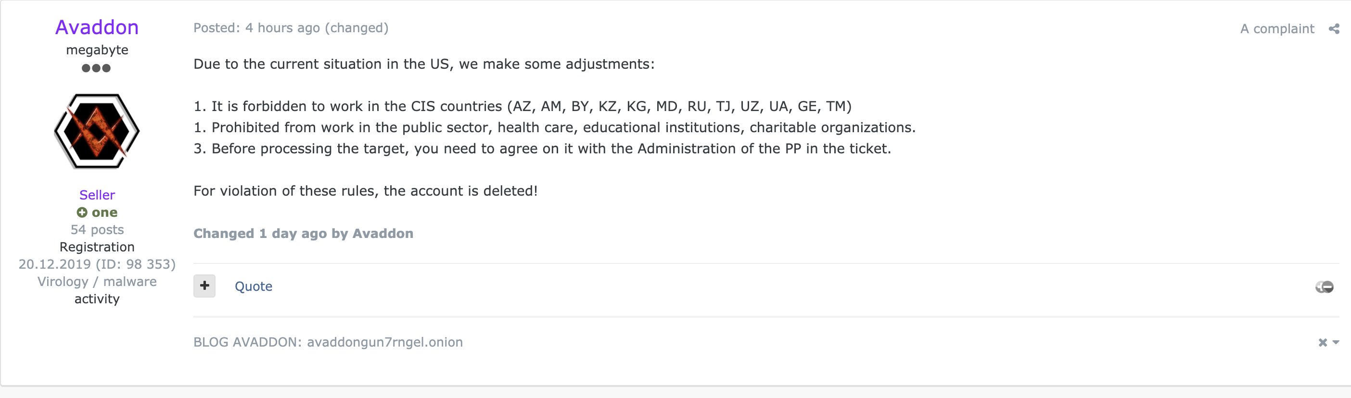This screenshot has width=1351, height=398.
Task: Click the 'Virology / malware' activity label
Action: click(x=97, y=281)
